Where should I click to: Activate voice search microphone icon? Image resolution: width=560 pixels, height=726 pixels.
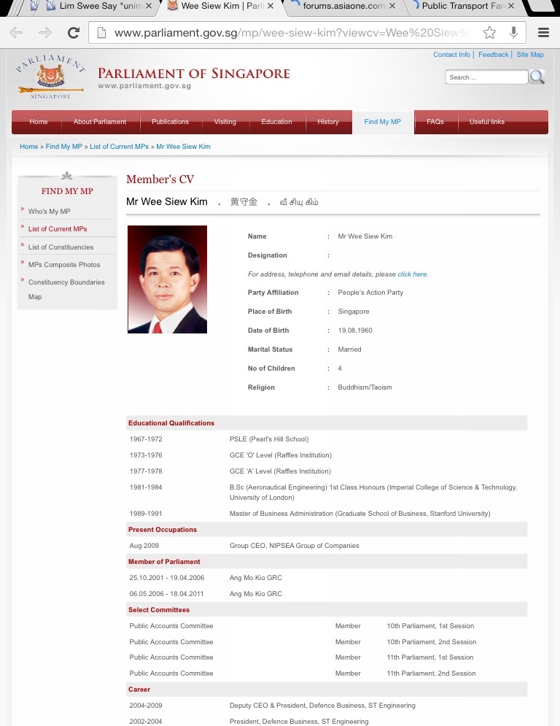pos(513,32)
